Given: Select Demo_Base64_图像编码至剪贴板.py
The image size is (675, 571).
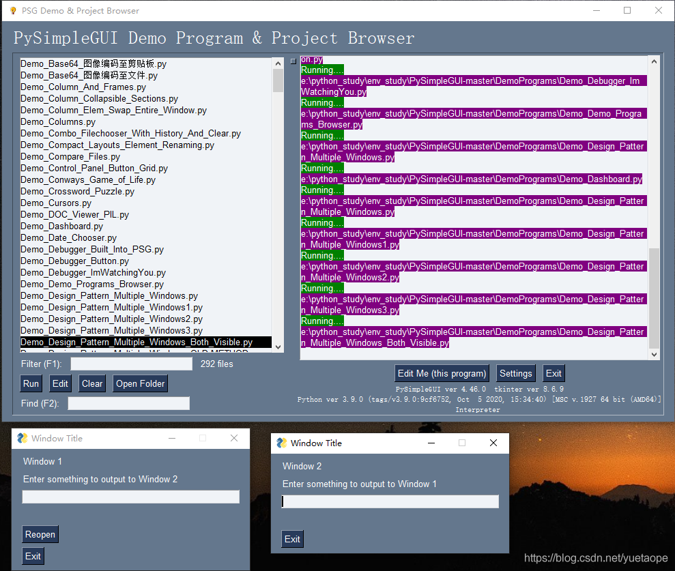Looking at the screenshot, I should pyautogui.click(x=146, y=63).
